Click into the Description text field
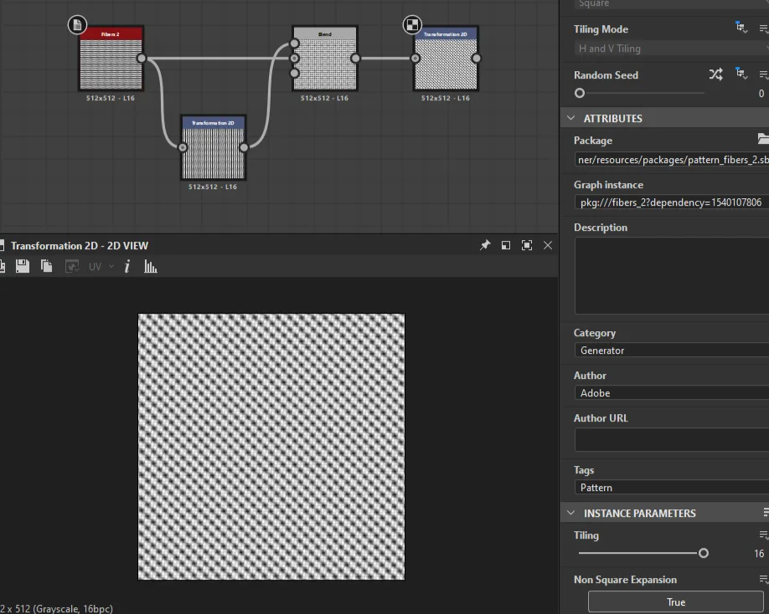 click(x=670, y=275)
